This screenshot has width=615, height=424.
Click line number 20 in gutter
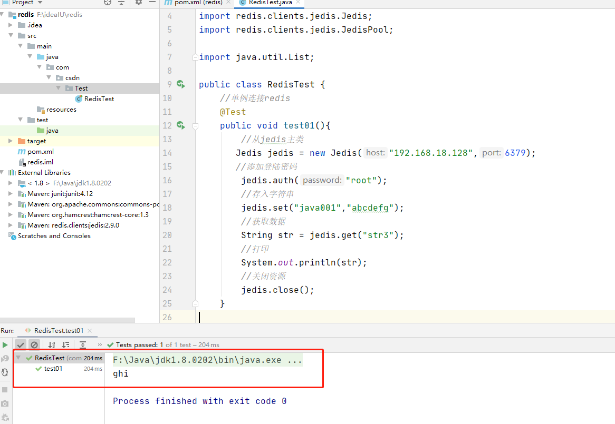tap(167, 235)
